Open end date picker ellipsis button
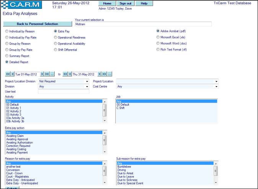The height and width of the screenshot is (189, 258). (109, 74)
